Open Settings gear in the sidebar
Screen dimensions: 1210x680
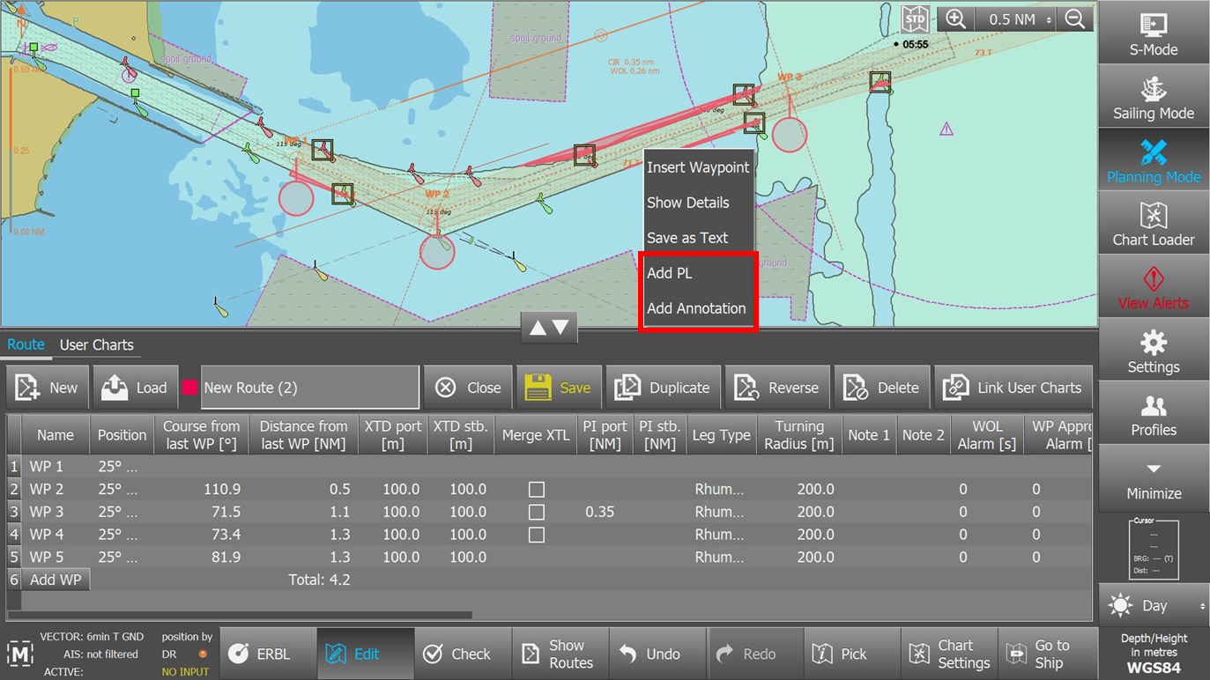tap(1154, 350)
